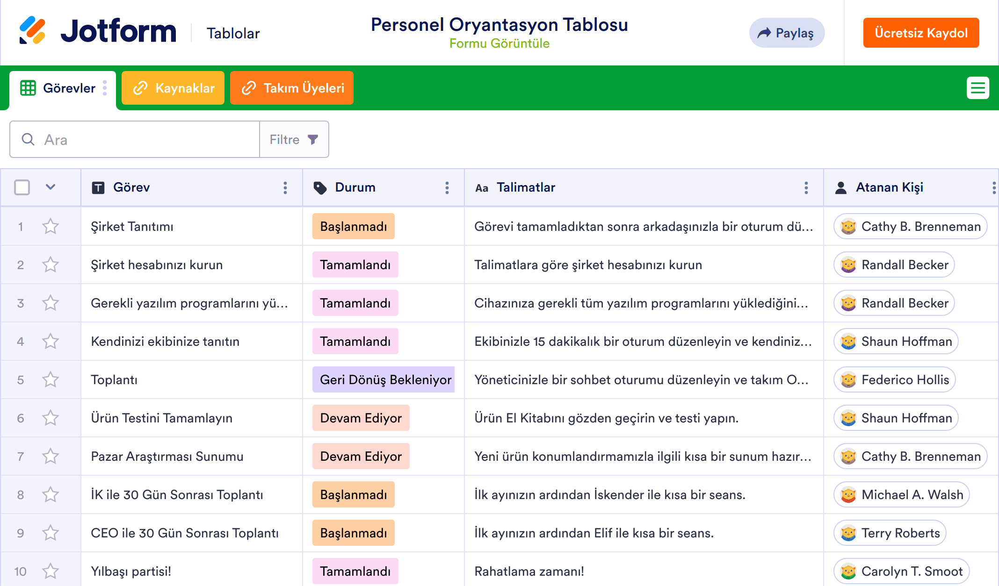Open Durum column three-dot menu
The height and width of the screenshot is (586, 999).
[447, 188]
